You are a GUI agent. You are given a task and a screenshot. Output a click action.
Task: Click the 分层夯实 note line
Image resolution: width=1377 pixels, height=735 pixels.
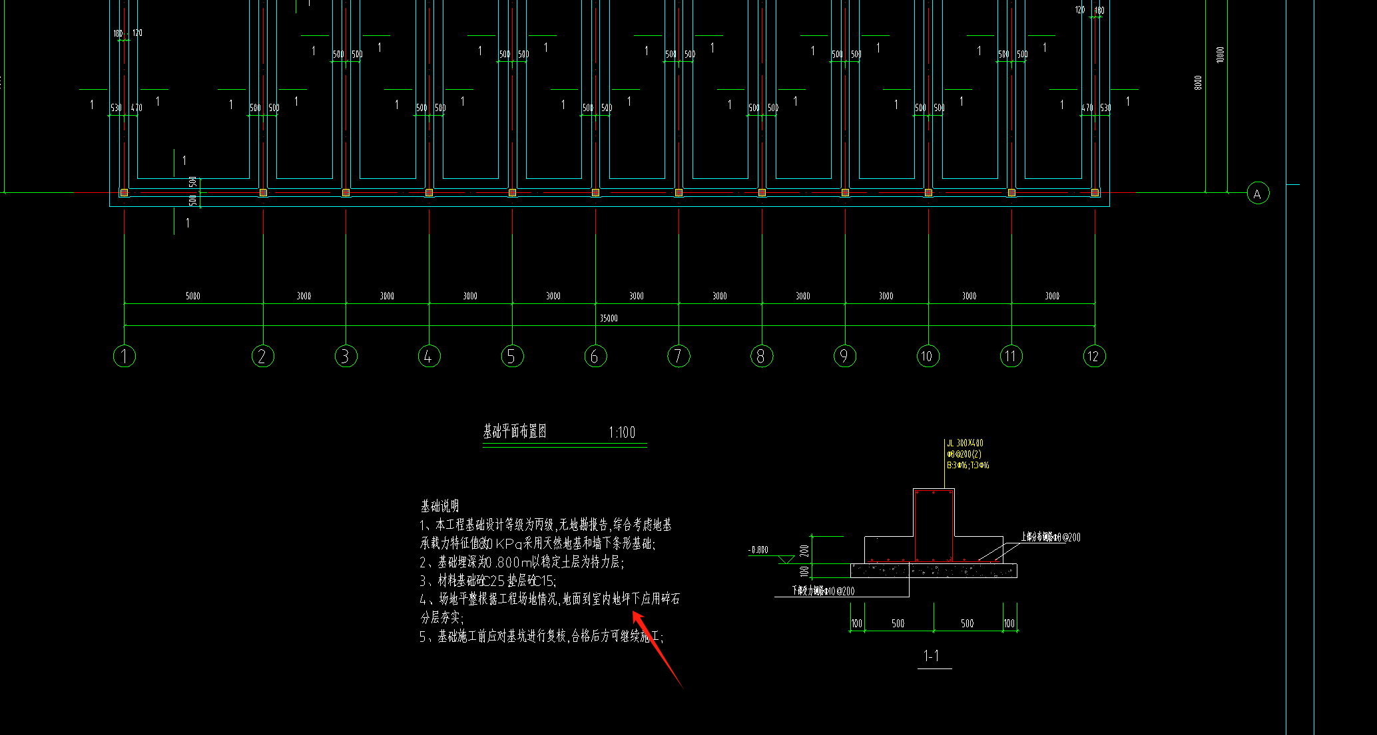[x=441, y=617]
